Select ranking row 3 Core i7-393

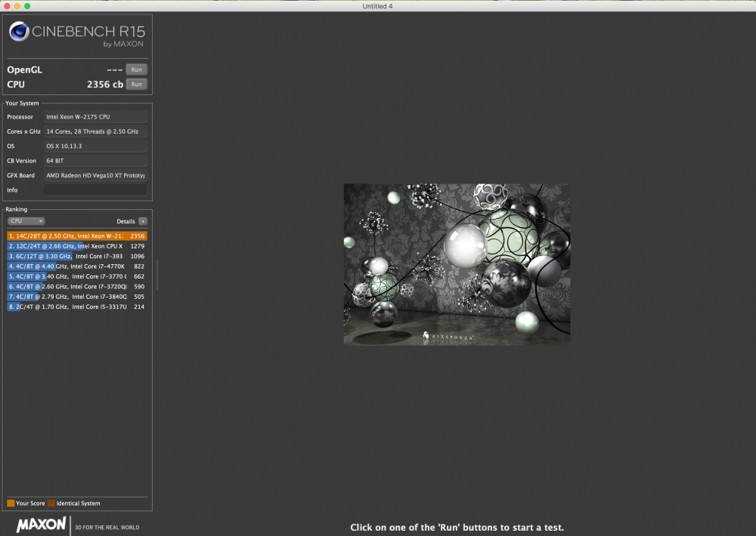click(77, 256)
